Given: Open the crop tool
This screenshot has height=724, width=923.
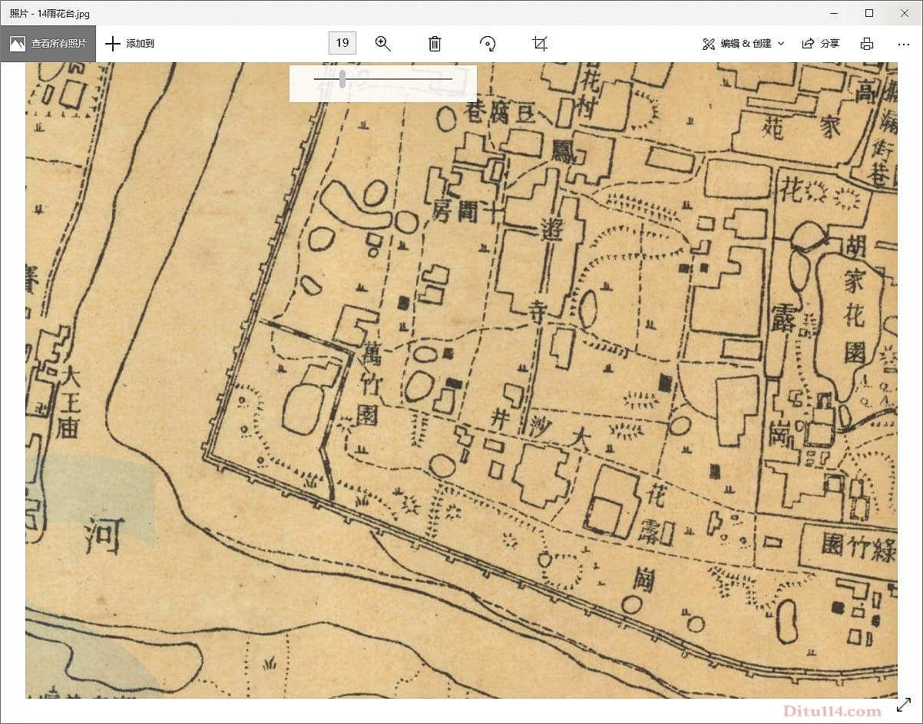Looking at the screenshot, I should click(540, 44).
